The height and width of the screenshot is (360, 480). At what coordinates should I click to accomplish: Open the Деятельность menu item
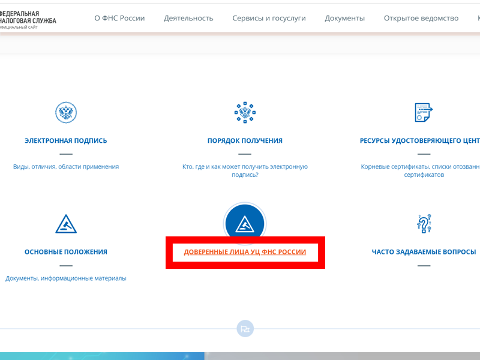(x=188, y=19)
